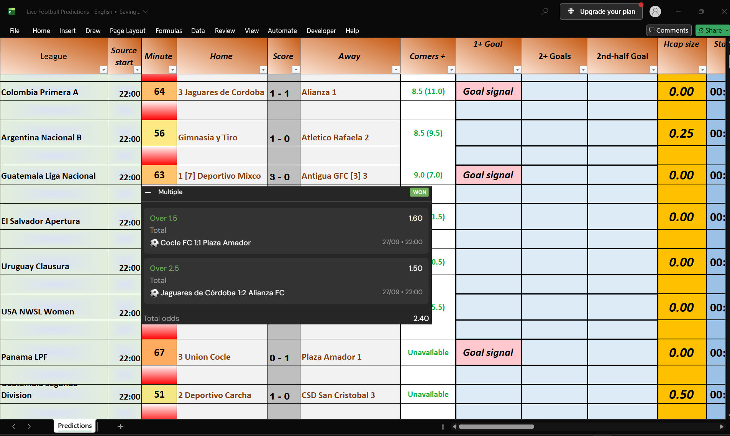This screenshot has height=436, width=730.
Task: Open the Score column filter dropdown
Action: [x=295, y=69]
